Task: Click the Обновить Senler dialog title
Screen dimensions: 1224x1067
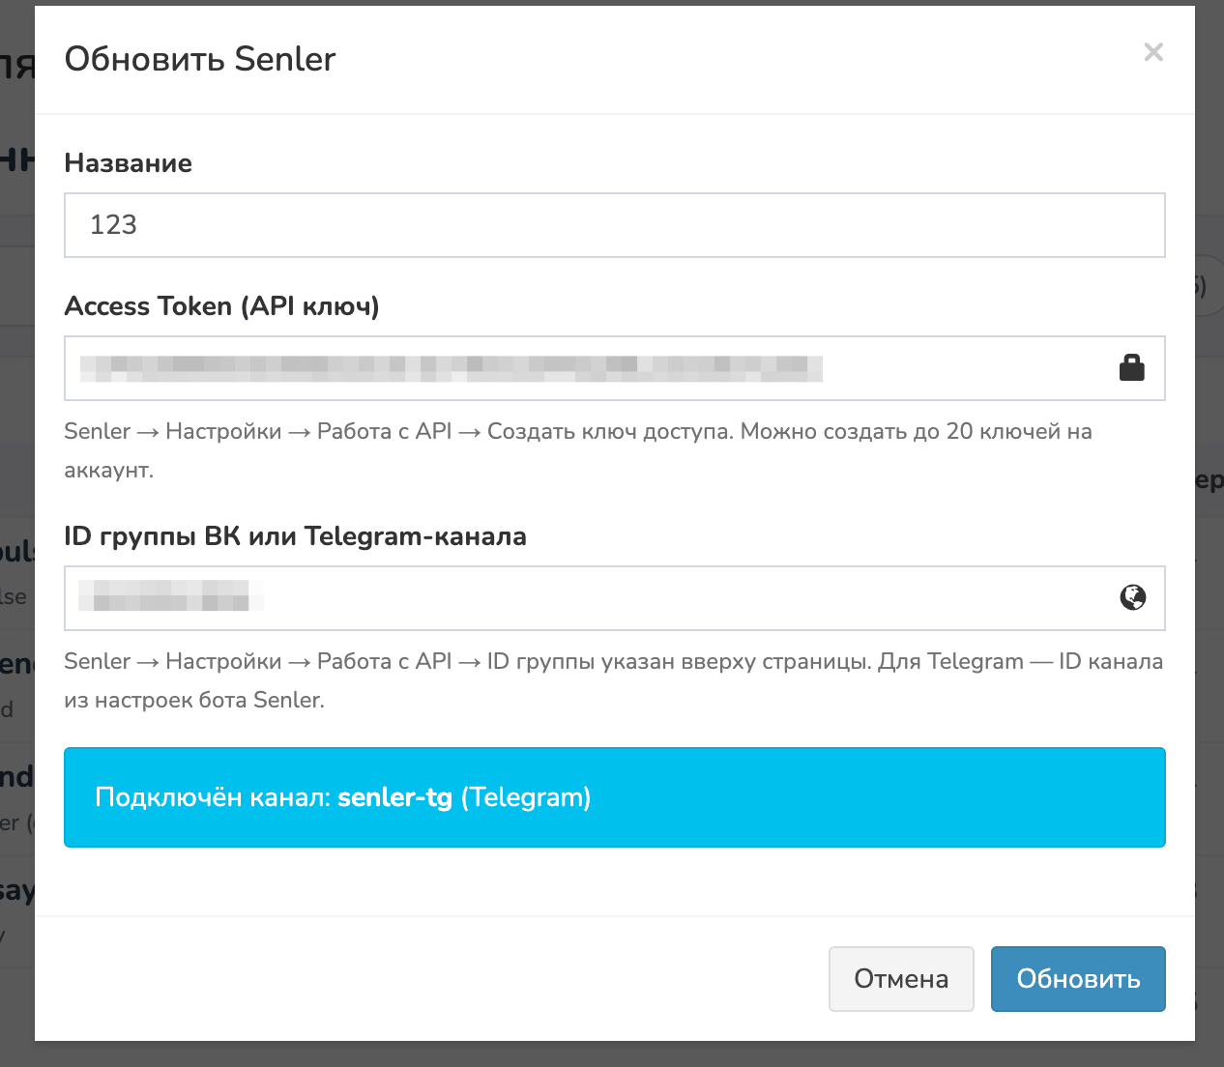Action: pyautogui.click(x=200, y=60)
